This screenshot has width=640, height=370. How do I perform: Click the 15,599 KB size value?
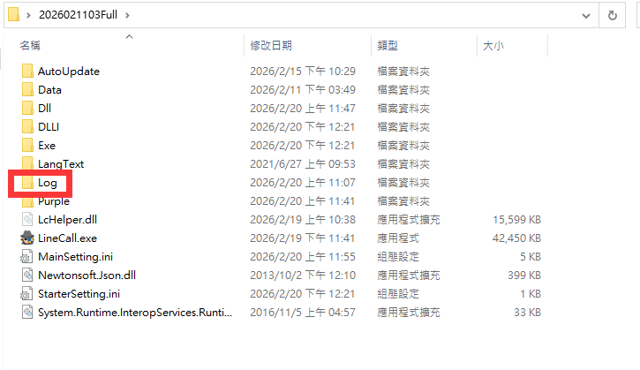(516, 220)
